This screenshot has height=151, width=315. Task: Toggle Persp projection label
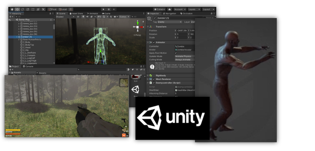point(137,35)
